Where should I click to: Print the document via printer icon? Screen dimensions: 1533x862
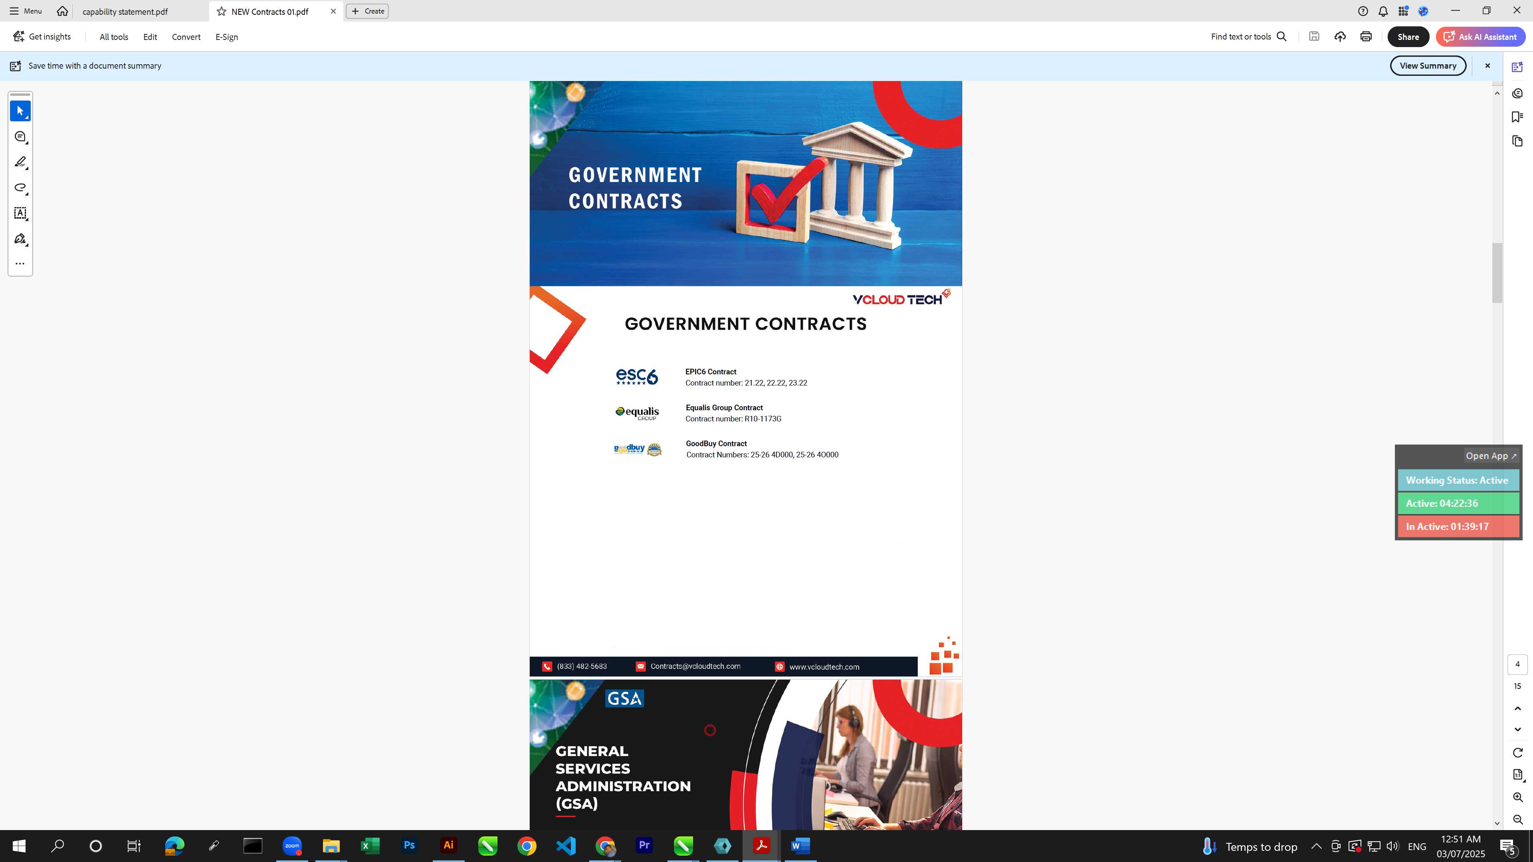tap(1366, 36)
